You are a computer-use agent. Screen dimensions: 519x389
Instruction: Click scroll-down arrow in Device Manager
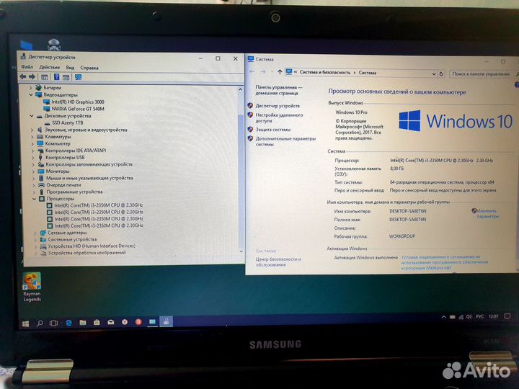pyautogui.click(x=241, y=251)
